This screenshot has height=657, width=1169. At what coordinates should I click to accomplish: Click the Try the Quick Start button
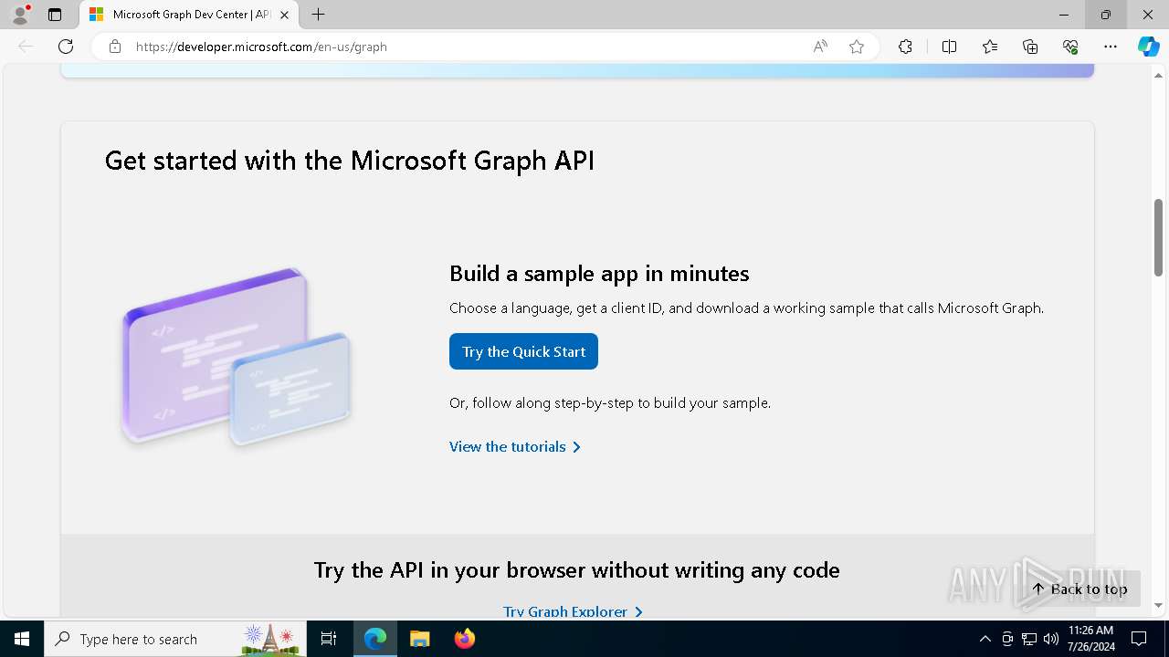click(523, 351)
